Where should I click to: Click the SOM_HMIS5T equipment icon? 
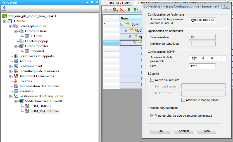click(x=27, y=106)
